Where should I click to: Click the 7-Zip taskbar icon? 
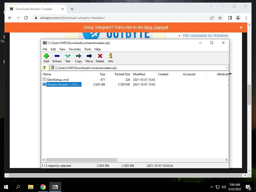(55, 187)
